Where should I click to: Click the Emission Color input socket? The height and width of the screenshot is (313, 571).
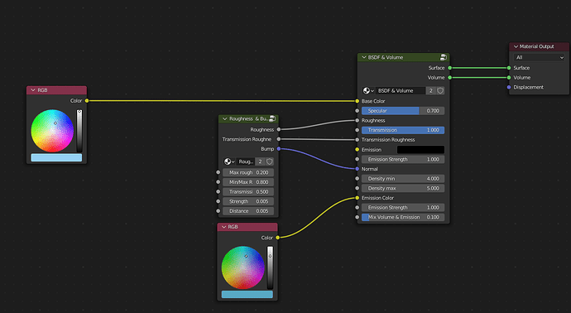pos(357,198)
